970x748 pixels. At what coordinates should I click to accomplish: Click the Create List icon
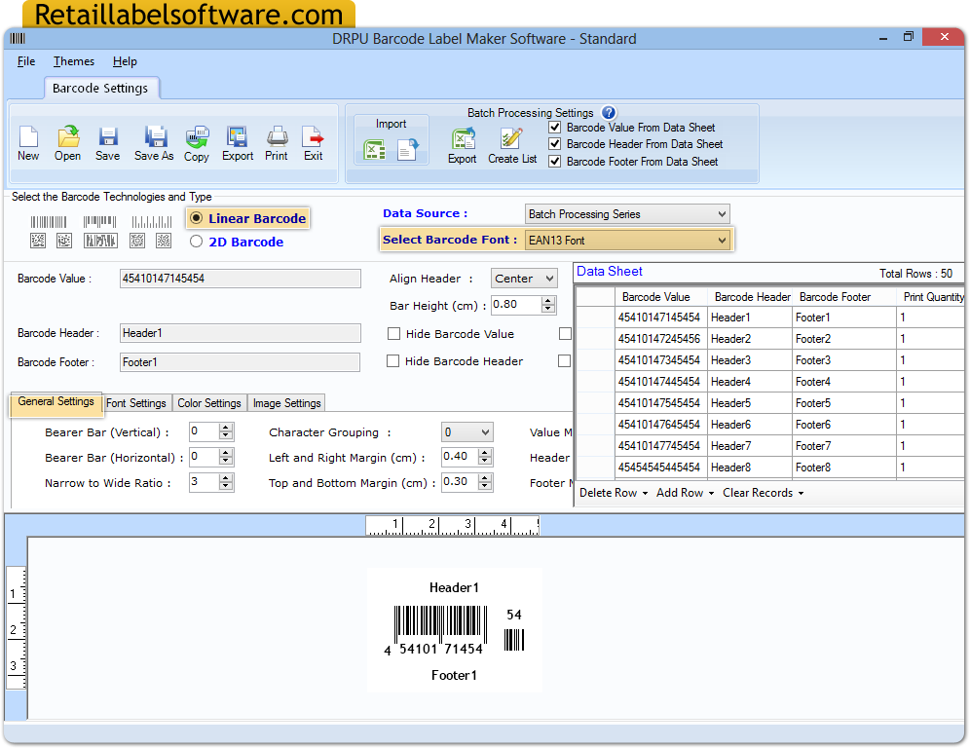(x=511, y=138)
